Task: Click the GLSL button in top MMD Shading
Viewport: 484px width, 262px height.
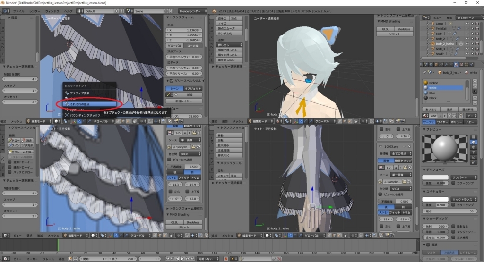Action: pyautogui.click(x=385, y=29)
